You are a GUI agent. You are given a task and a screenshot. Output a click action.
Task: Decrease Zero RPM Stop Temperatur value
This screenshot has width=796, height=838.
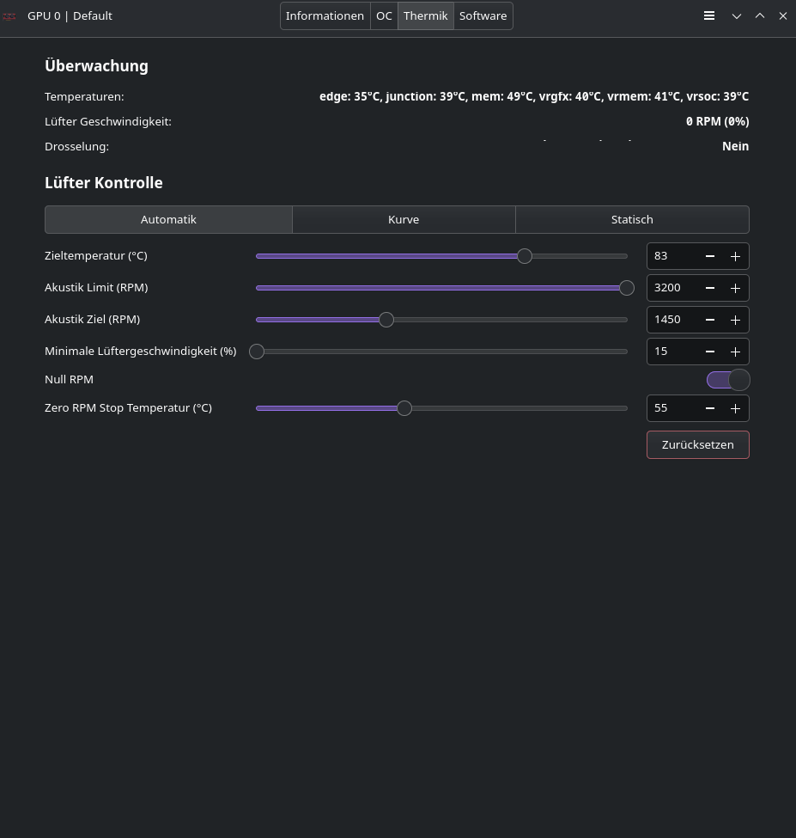[x=710, y=408]
